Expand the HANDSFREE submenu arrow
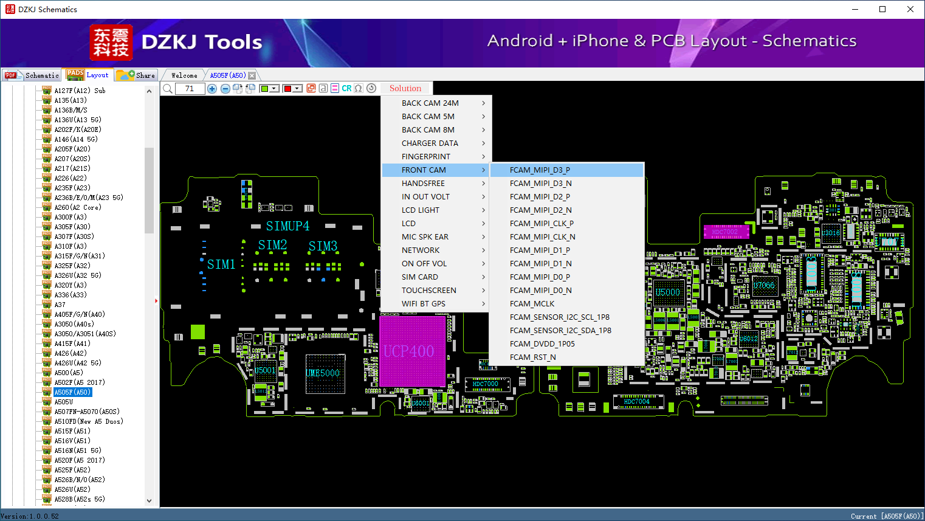The image size is (925, 521). (484, 184)
